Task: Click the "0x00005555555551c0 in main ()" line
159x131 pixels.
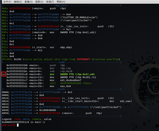Action: 24,122
